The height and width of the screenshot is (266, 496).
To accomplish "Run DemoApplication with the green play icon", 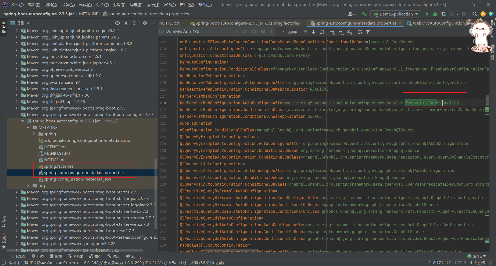I will click(x=427, y=14).
